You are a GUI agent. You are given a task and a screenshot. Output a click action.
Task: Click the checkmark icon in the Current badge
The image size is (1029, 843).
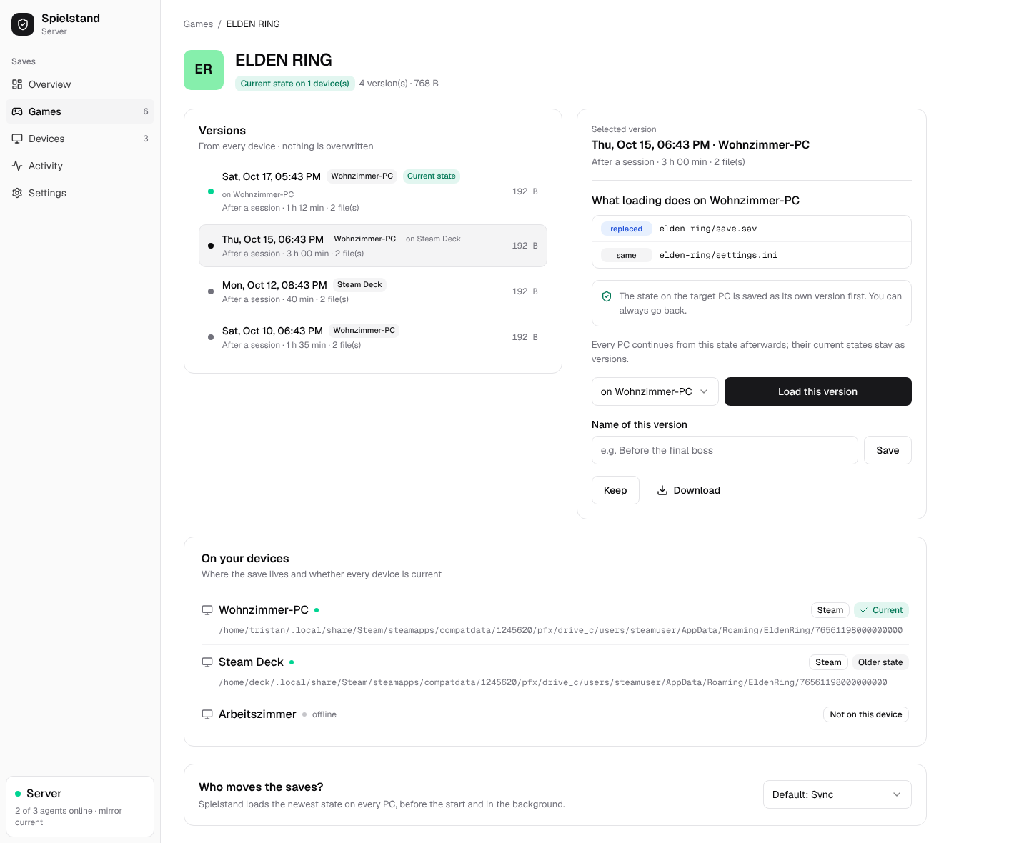[864, 610]
